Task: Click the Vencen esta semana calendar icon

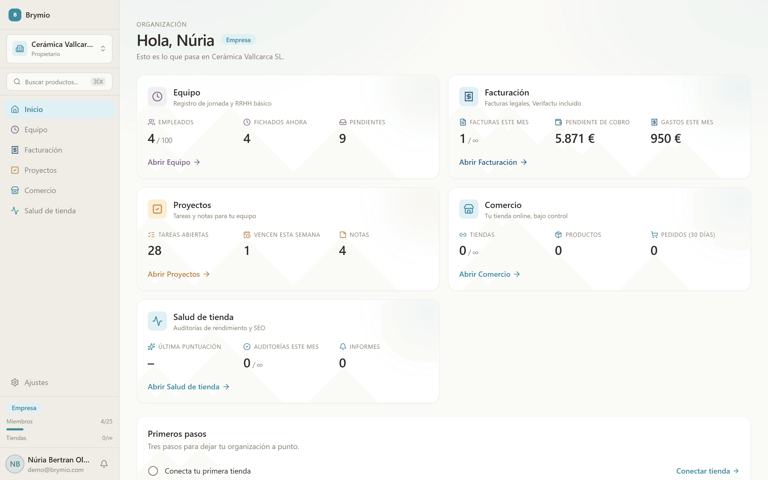Action: pos(247,235)
